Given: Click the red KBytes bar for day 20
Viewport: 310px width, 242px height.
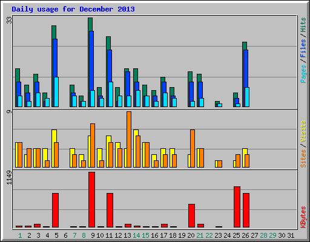Looking at the screenshot, I should pos(191,216).
